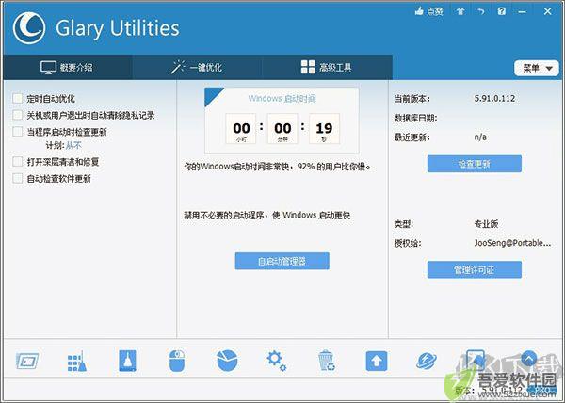Image resolution: width=565 pixels, height=403 pixels.
Task: Enable 打开深层清洁和修复 checkbox
Action: (17, 162)
